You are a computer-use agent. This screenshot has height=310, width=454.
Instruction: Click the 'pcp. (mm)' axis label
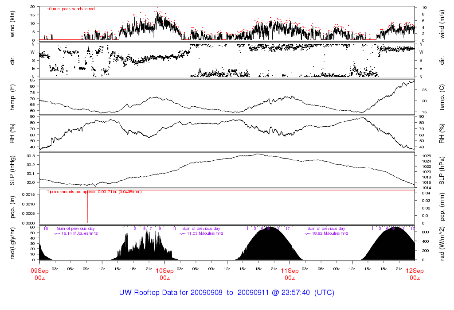442,207
